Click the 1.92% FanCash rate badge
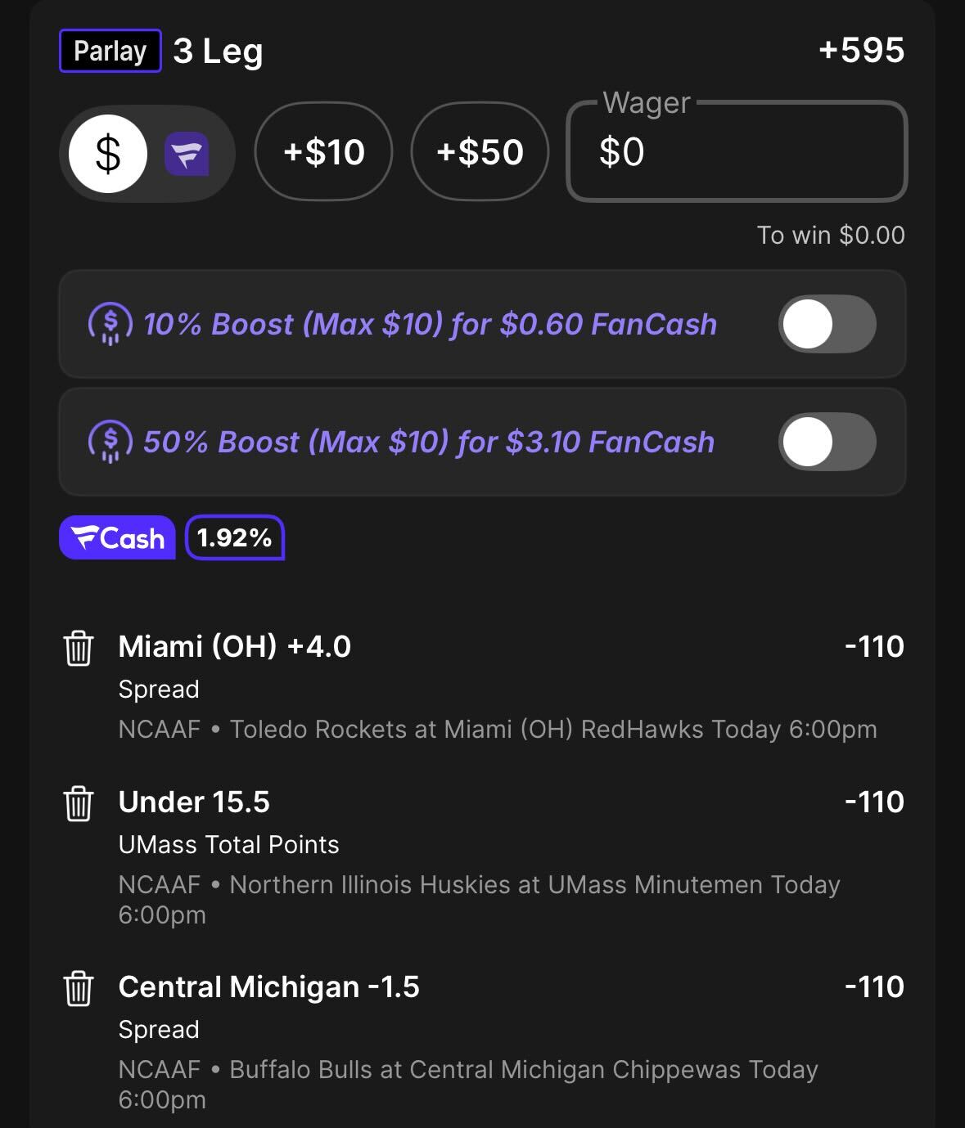Image resolution: width=965 pixels, height=1128 pixels. click(x=235, y=537)
